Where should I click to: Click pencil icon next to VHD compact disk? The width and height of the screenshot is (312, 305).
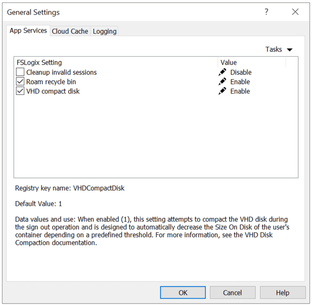coord(222,91)
